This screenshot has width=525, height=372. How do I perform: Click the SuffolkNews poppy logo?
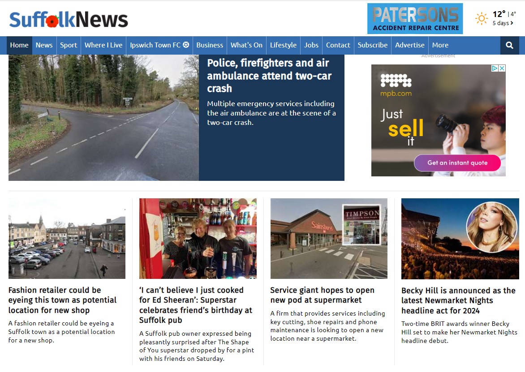pos(69,19)
